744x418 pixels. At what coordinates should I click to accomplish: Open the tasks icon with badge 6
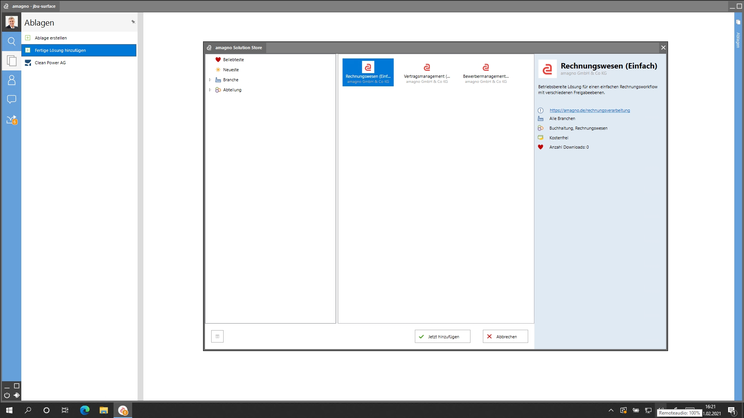click(12, 120)
